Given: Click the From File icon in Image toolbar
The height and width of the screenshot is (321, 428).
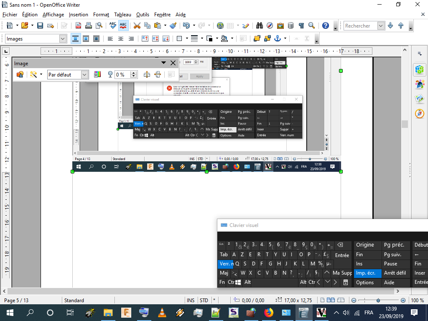Looking at the screenshot, I should 20,74.
